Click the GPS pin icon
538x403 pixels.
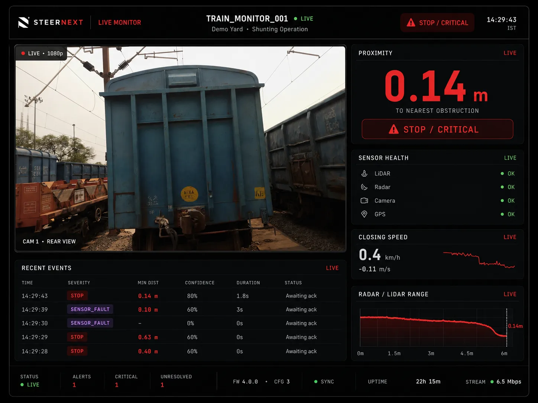[364, 214]
